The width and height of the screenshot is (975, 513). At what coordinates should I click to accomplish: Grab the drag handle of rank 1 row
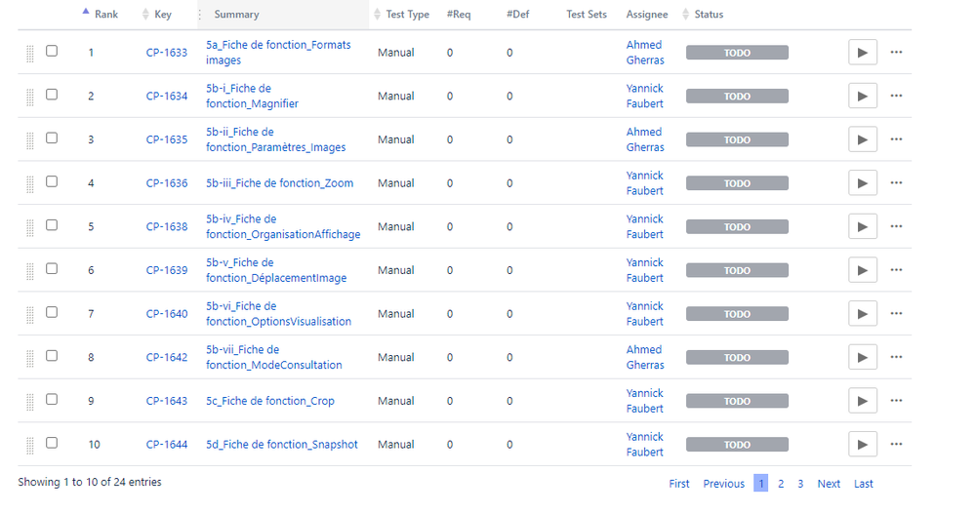pyautogui.click(x=30, y=54)
